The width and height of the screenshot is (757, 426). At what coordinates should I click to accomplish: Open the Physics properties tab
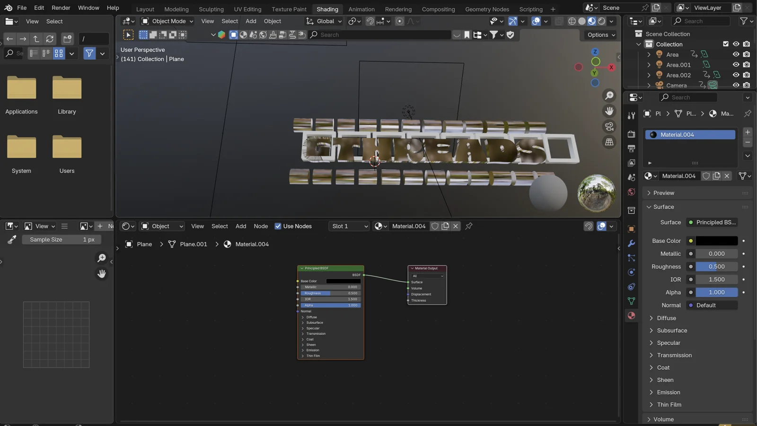pyautogui.click(x=631, y=272)
